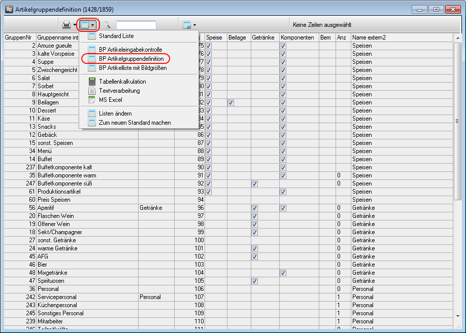Screen dimensions: 466x333
Task: Choose BP Artikelliste mit Bildgrößen
Action: [x=132, y=68]
